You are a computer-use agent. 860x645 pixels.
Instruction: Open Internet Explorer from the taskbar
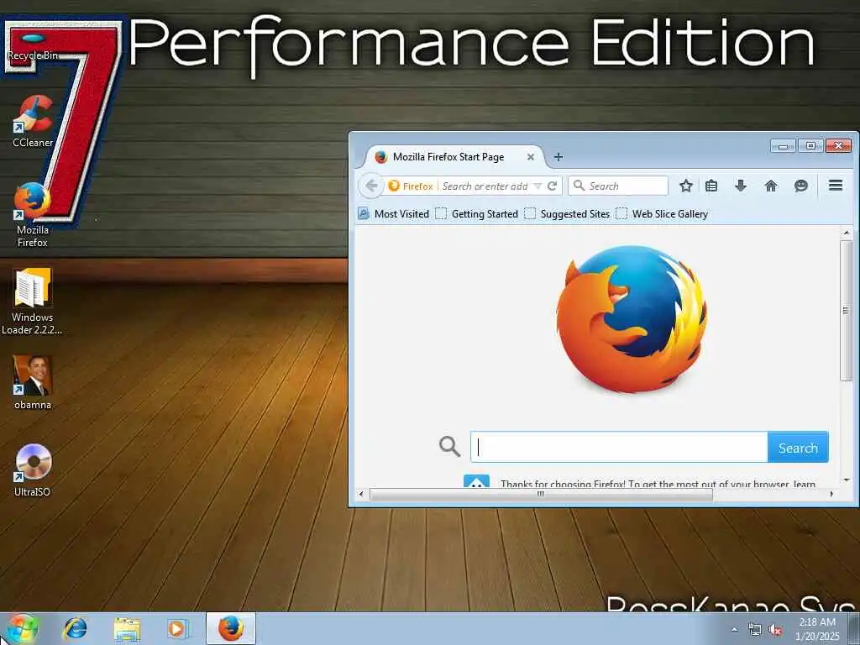click(x=75, y=628)
